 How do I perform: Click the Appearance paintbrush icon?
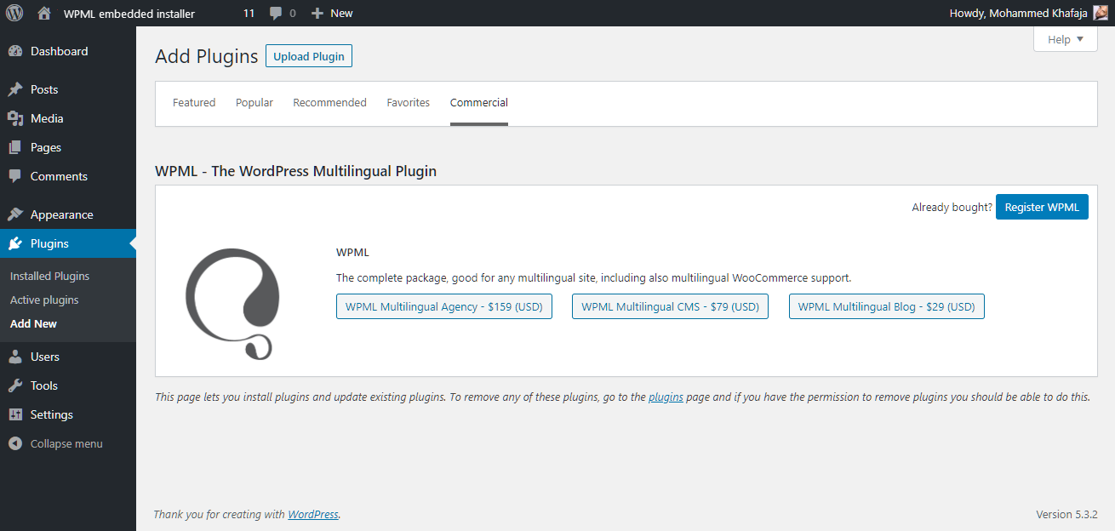pos(15,214)
